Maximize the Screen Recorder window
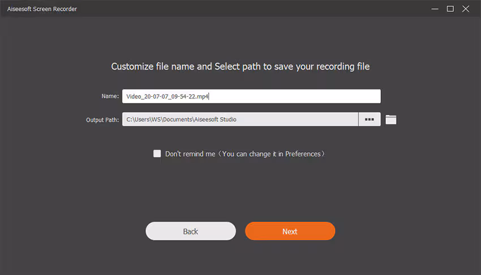Screen dimensions: 481x275 (450, 8)
